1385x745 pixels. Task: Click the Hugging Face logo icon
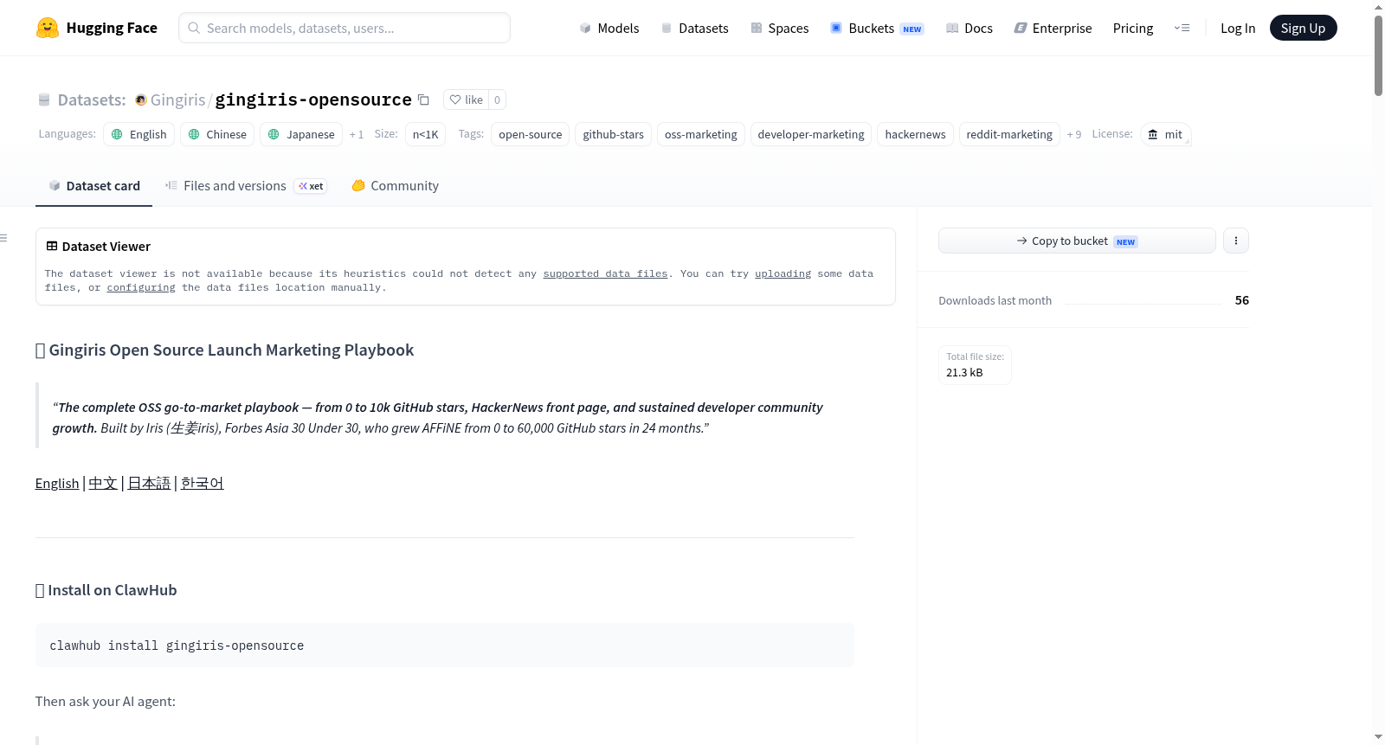[48, 28]
